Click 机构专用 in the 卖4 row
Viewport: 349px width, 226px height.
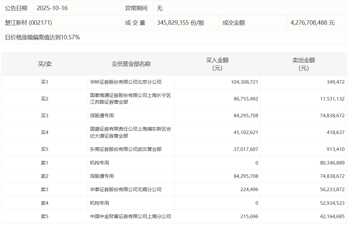tap(99, 203)
